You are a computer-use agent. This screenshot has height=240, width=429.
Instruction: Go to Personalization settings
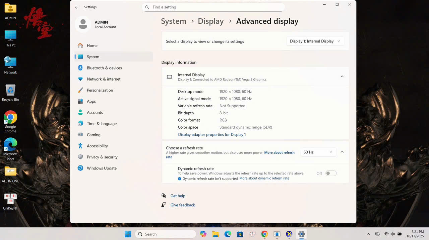point(100,90)
